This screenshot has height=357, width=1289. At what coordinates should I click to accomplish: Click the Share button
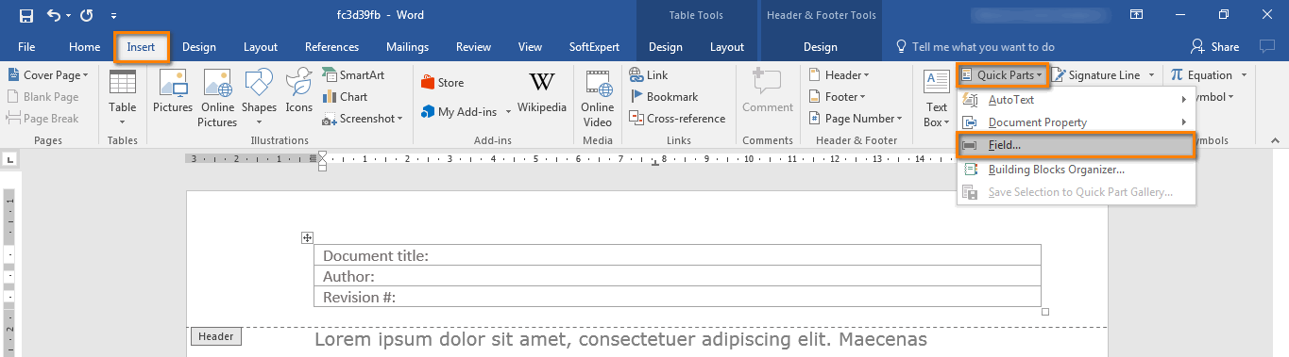pyautogui.click(x=1215, y=46)
